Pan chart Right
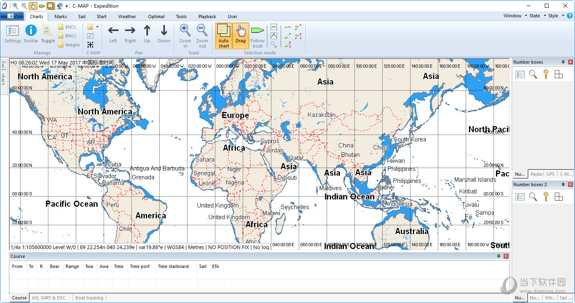 130,33
